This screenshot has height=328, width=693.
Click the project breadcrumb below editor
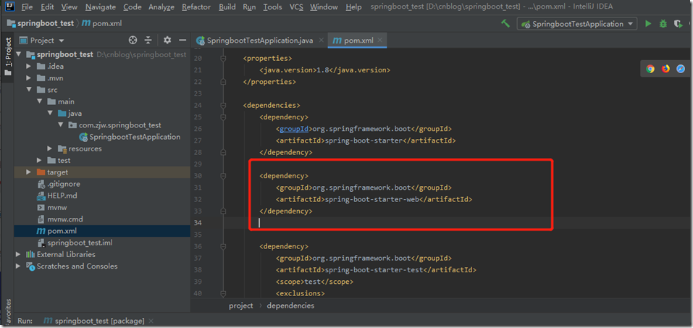coord(241,306)
